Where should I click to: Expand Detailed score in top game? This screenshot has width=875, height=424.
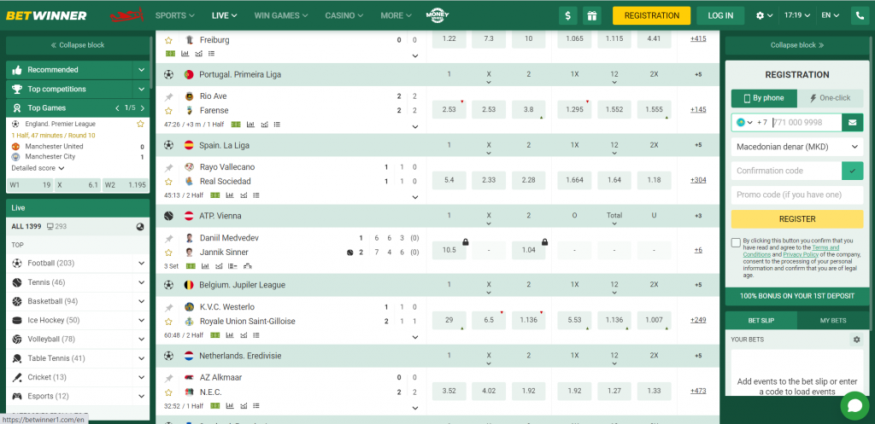(x=38, y=168)
